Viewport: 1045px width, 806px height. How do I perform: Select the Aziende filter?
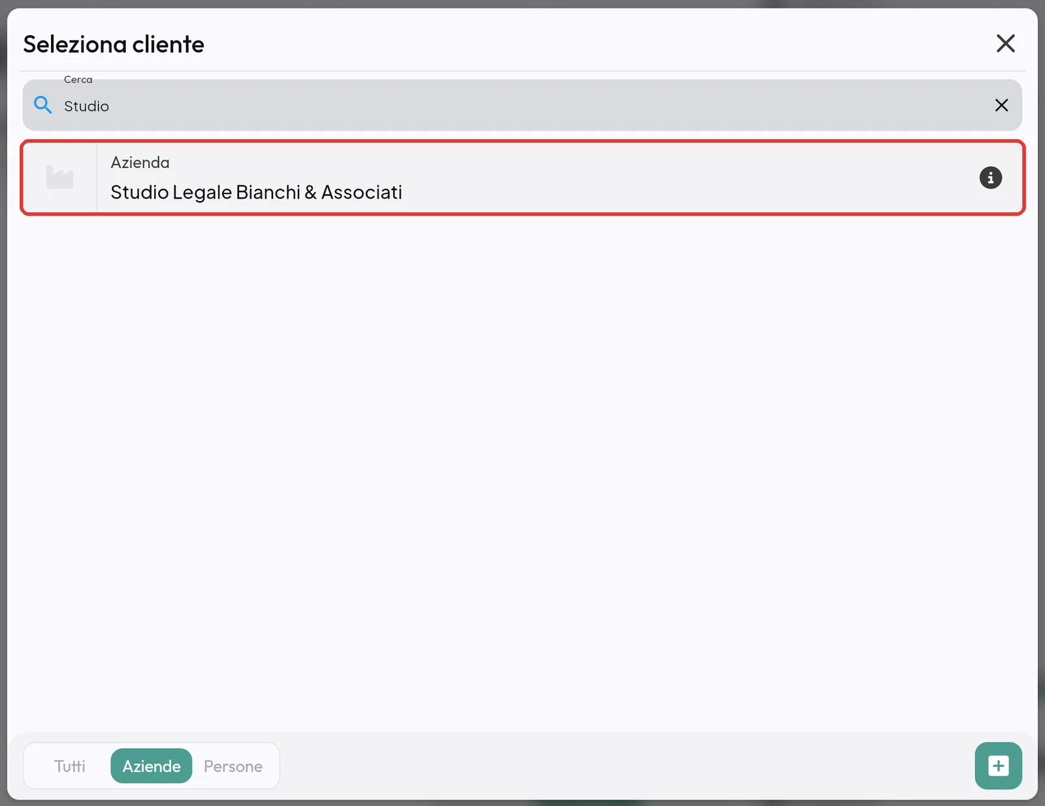152,766
